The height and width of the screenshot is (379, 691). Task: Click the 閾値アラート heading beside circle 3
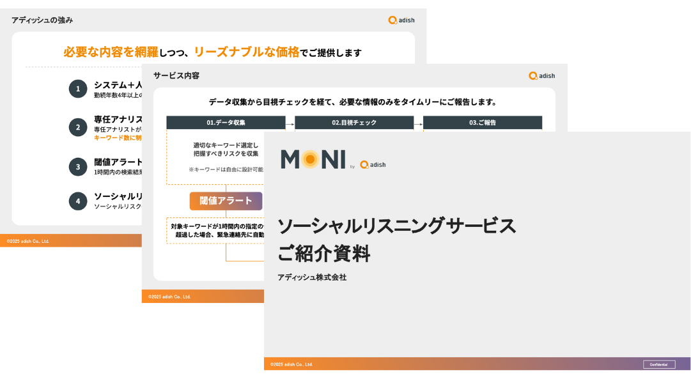tap(118, 162)
